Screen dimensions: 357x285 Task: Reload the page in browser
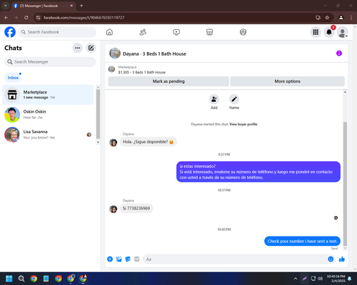point(26,18)
